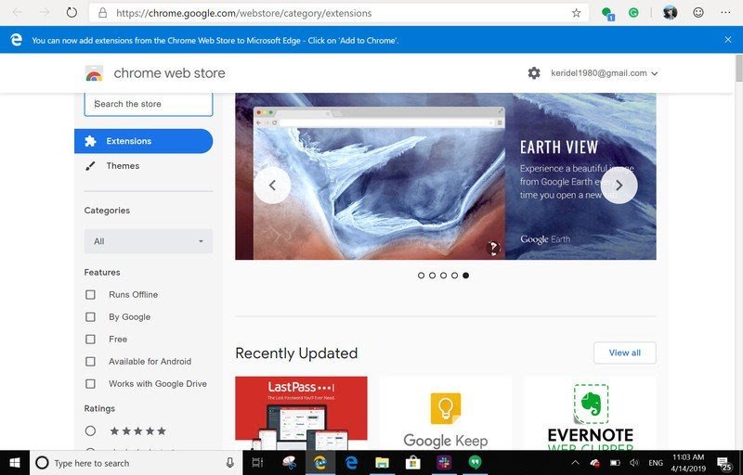Go to the third carousel dot

pos(443,276)
